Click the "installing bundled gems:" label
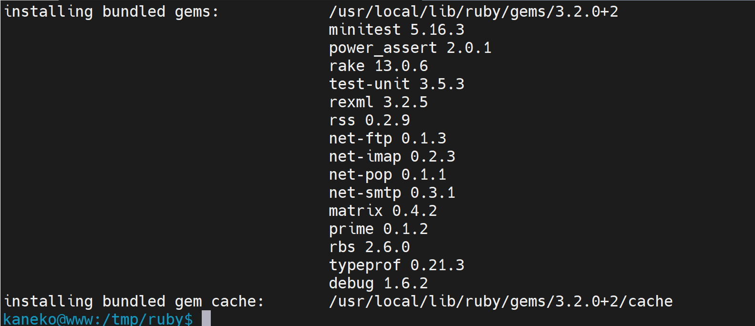755x326 pixels. coord(111,11)
